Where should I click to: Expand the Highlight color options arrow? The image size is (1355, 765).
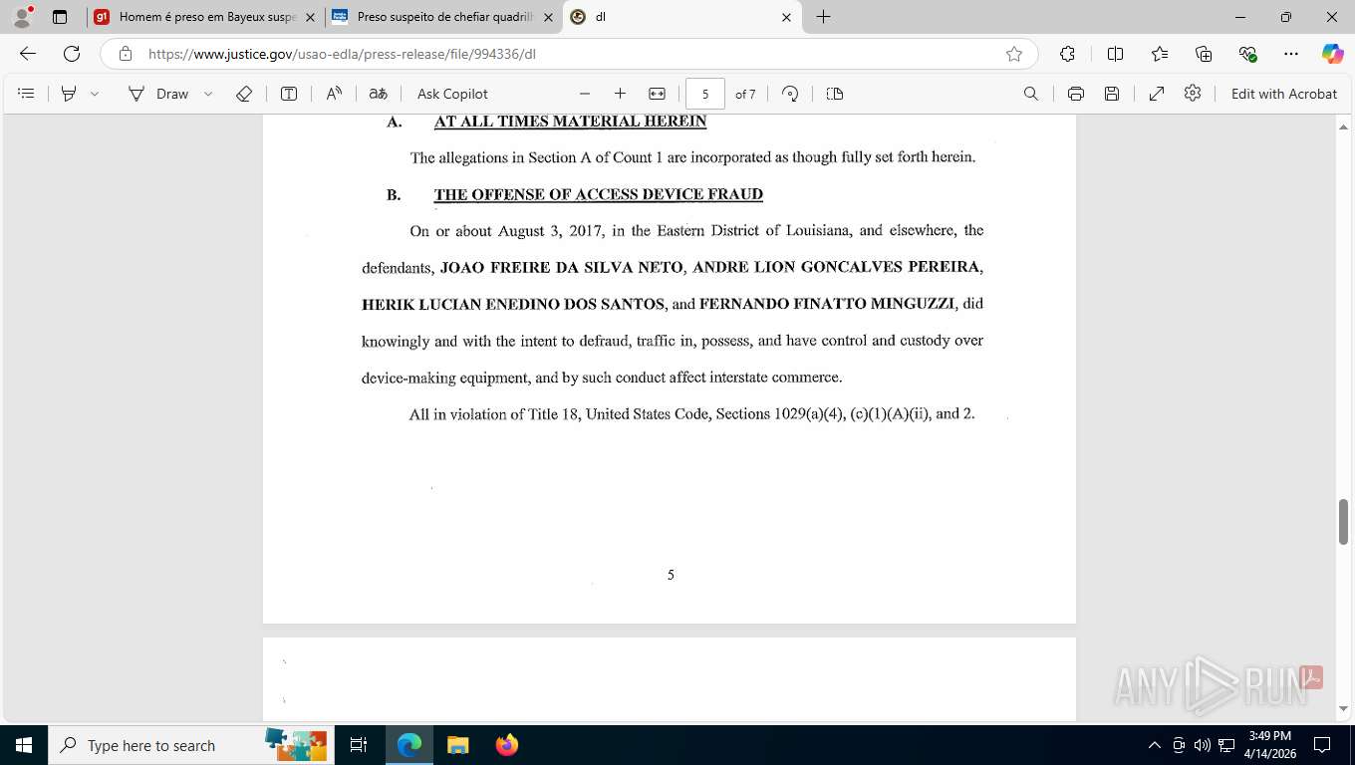click(95, 94)
